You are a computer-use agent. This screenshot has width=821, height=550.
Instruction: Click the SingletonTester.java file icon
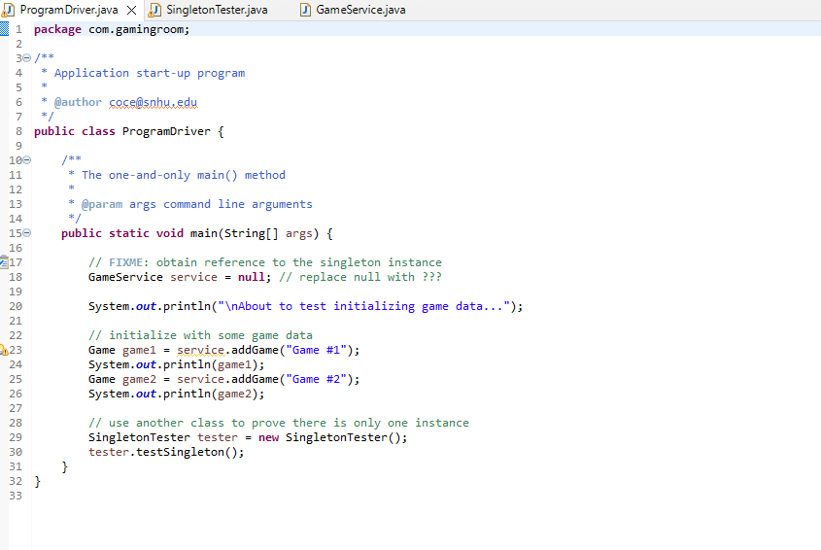pos(155,10)
